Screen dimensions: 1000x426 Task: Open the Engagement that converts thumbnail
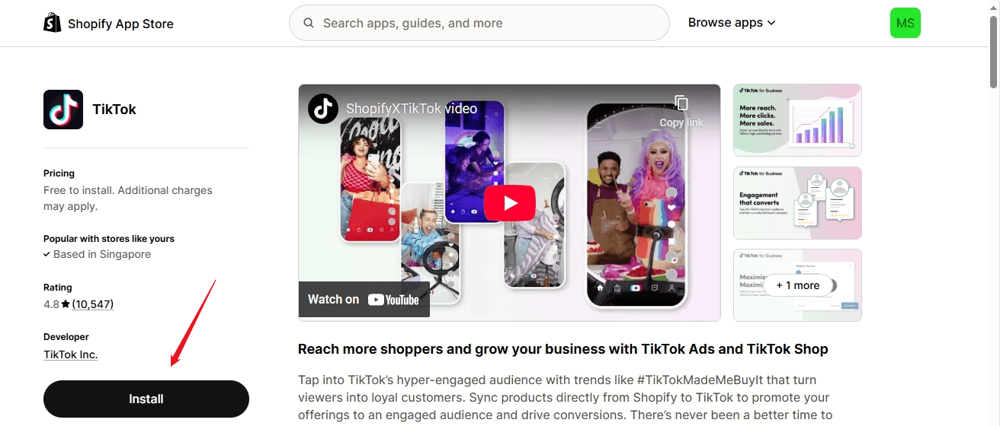[797, 203]
